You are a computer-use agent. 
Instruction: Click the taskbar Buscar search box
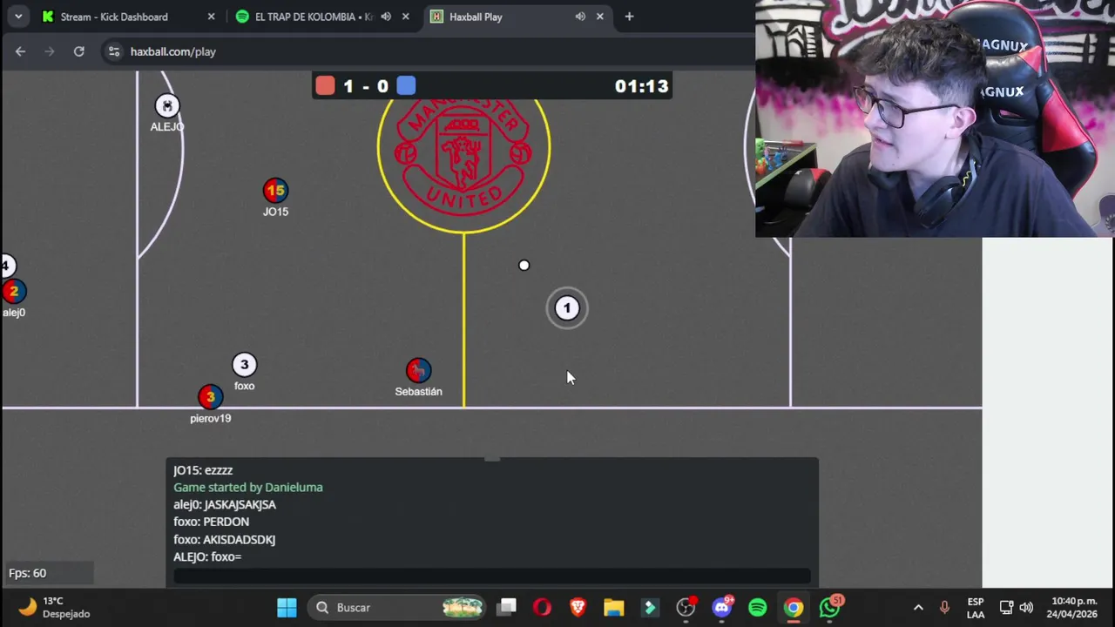click(x=398, y=608)
